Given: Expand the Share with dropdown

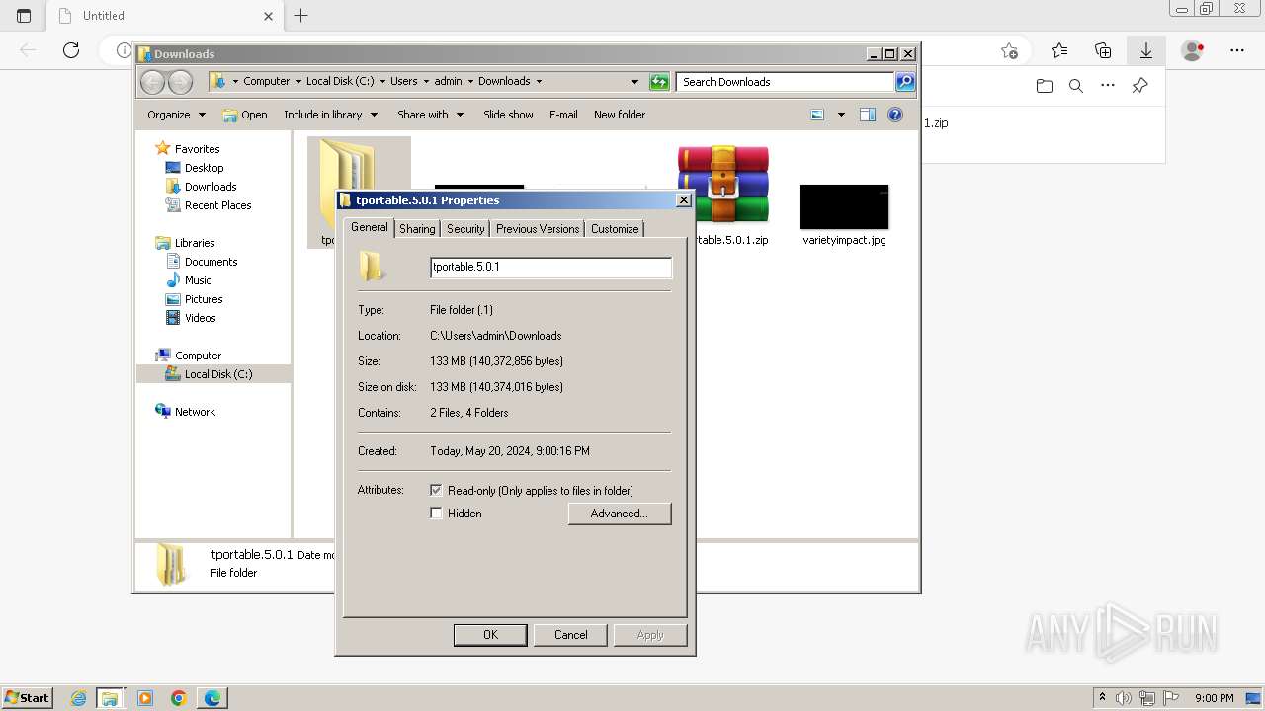Looking at the screenshot, I should pyautogui.click(x=430, y=115).
